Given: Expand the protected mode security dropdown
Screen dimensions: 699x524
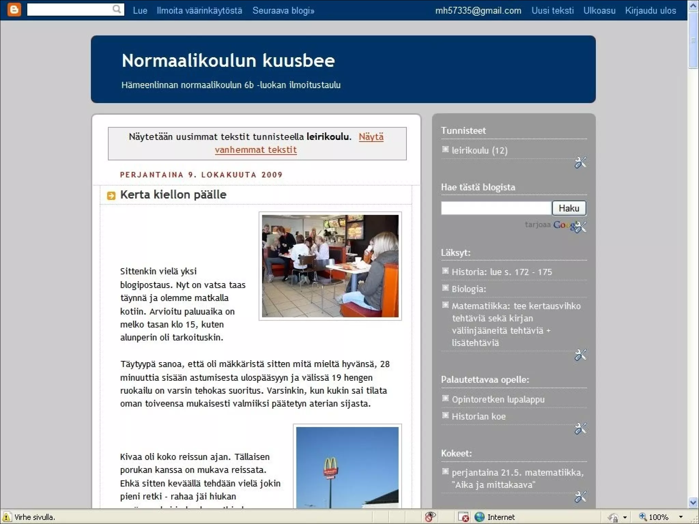Looking at the screenshot, I should [x=625, y=517].
